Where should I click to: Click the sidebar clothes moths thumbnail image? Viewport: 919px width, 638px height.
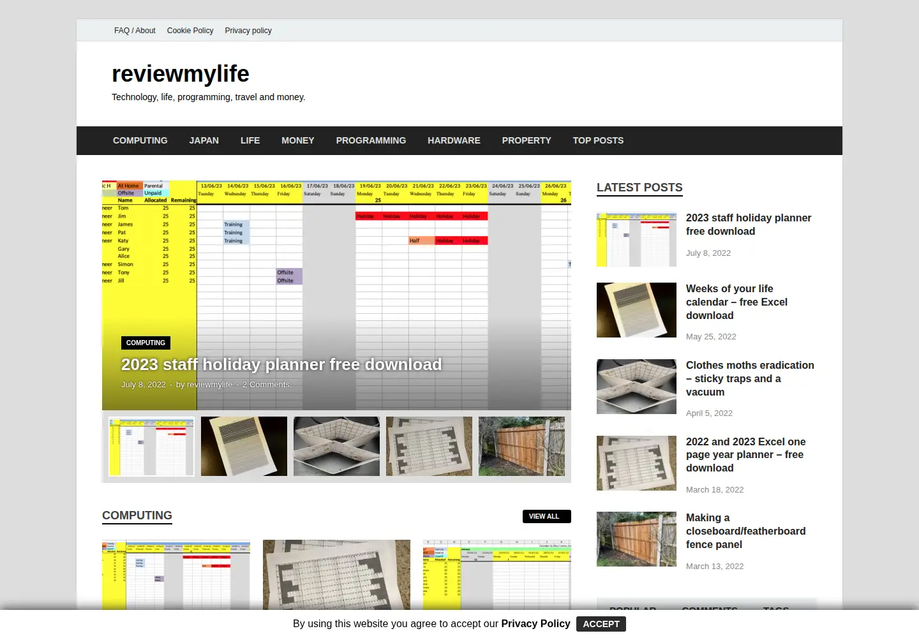click(x=636, y=387)
